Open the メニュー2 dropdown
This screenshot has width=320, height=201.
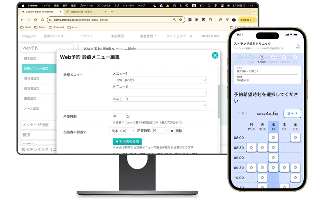click(160, 93)
